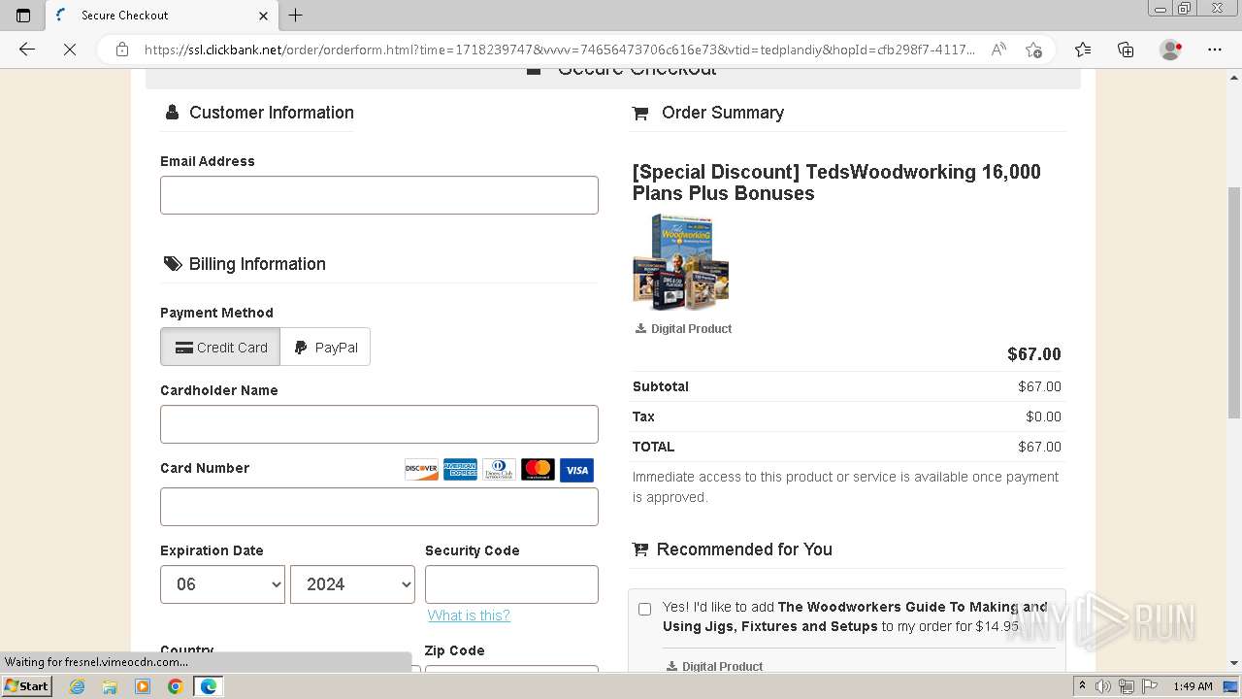The height and width of the screenshot is (699, 1242).
Task: Switch to Secure Checkout tab
Action: (162, 16)
